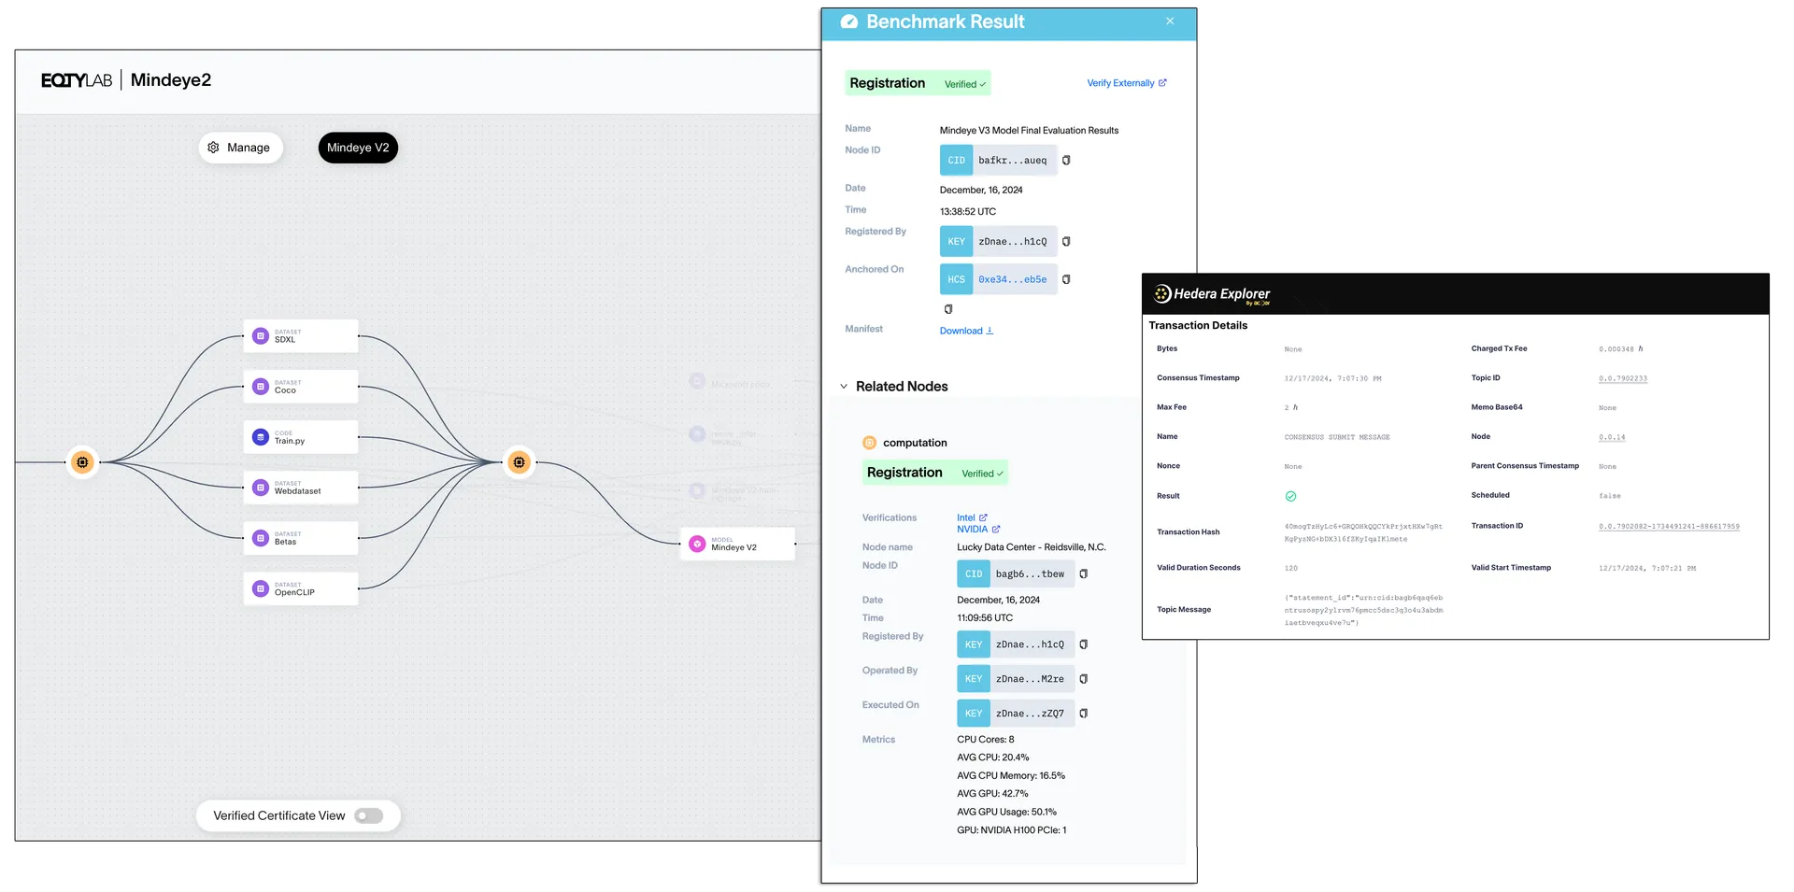
Task: Click the '13:38:52 UTC' time value
Action: [x=968, y=212]
